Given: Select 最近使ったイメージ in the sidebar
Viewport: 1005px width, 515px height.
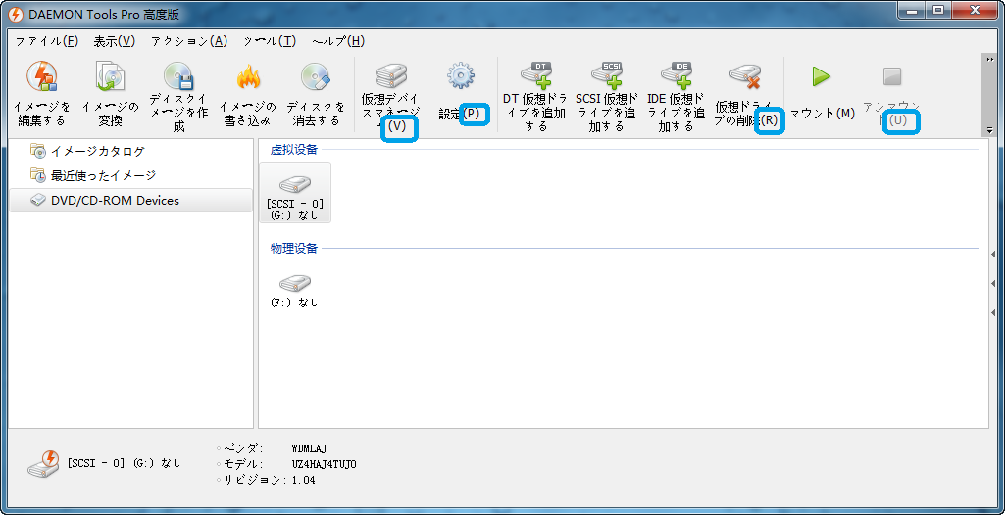Looking at the screenshot, I should [x=103, y=175].
